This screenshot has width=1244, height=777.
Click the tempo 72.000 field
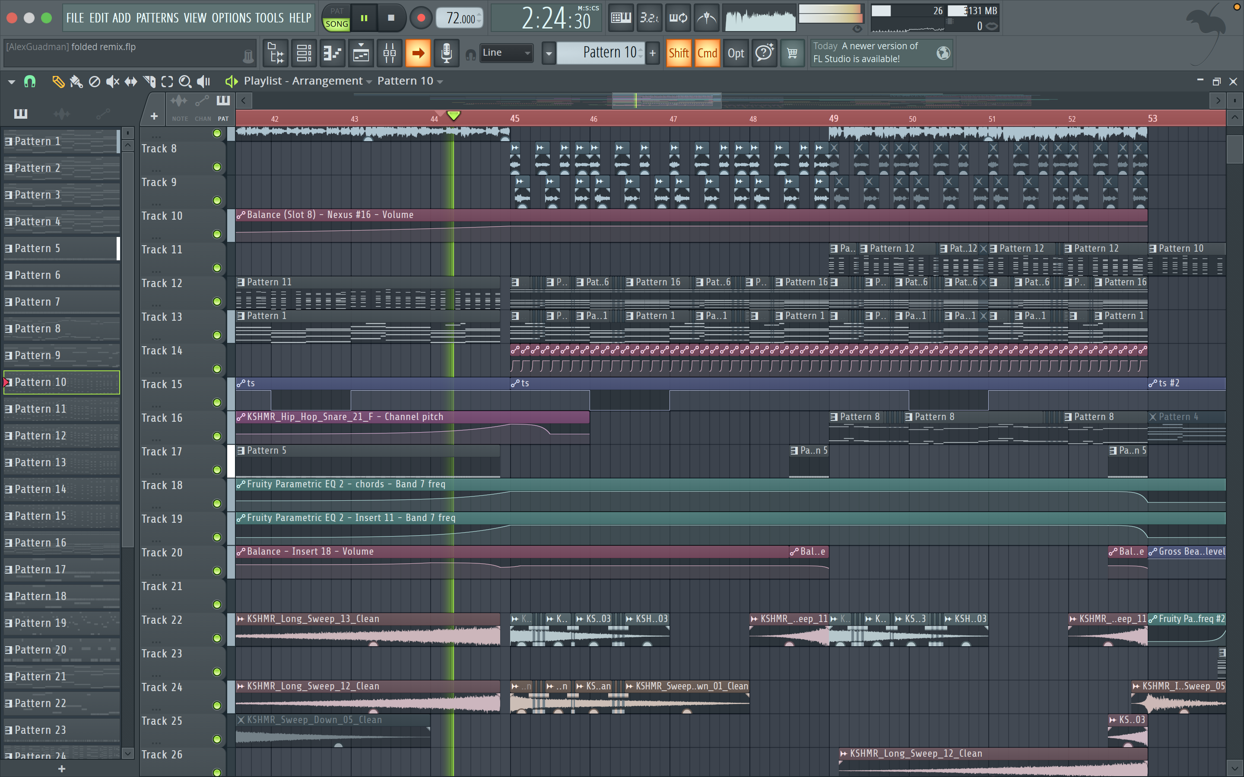pyautogui.click(x=460, y=19)
